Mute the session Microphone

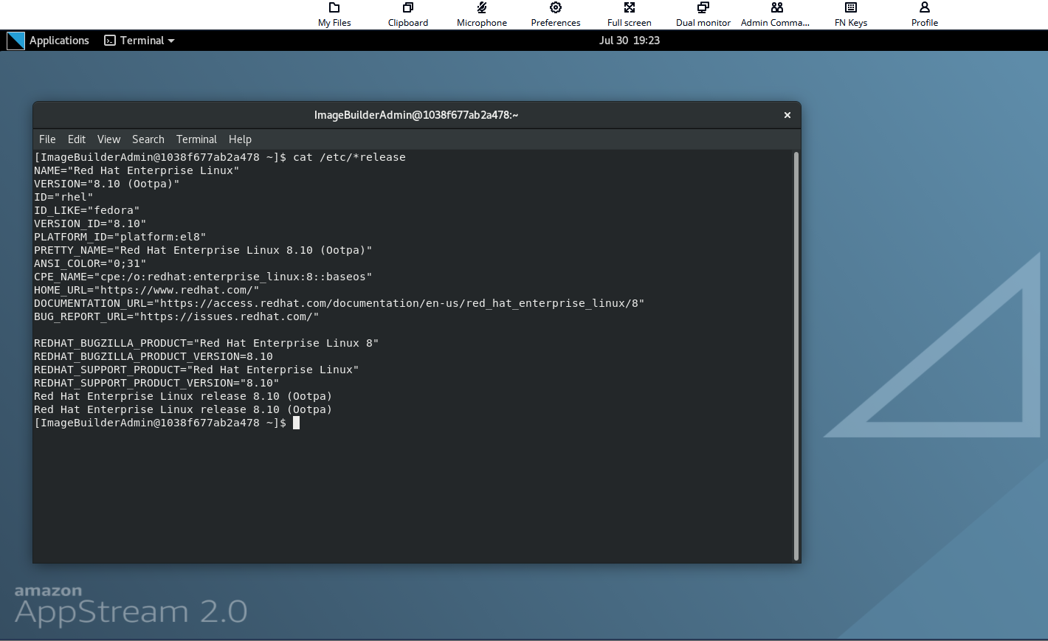point(481,15)
